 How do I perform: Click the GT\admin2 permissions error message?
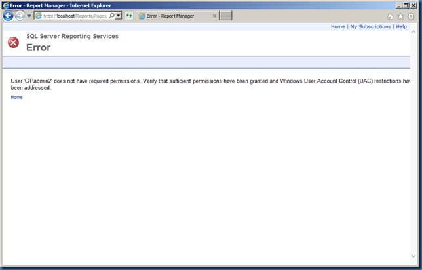(210, 85)
